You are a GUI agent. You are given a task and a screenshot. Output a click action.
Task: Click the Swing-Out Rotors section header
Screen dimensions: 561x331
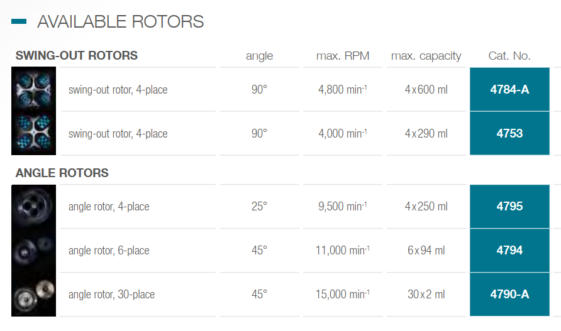76,55
